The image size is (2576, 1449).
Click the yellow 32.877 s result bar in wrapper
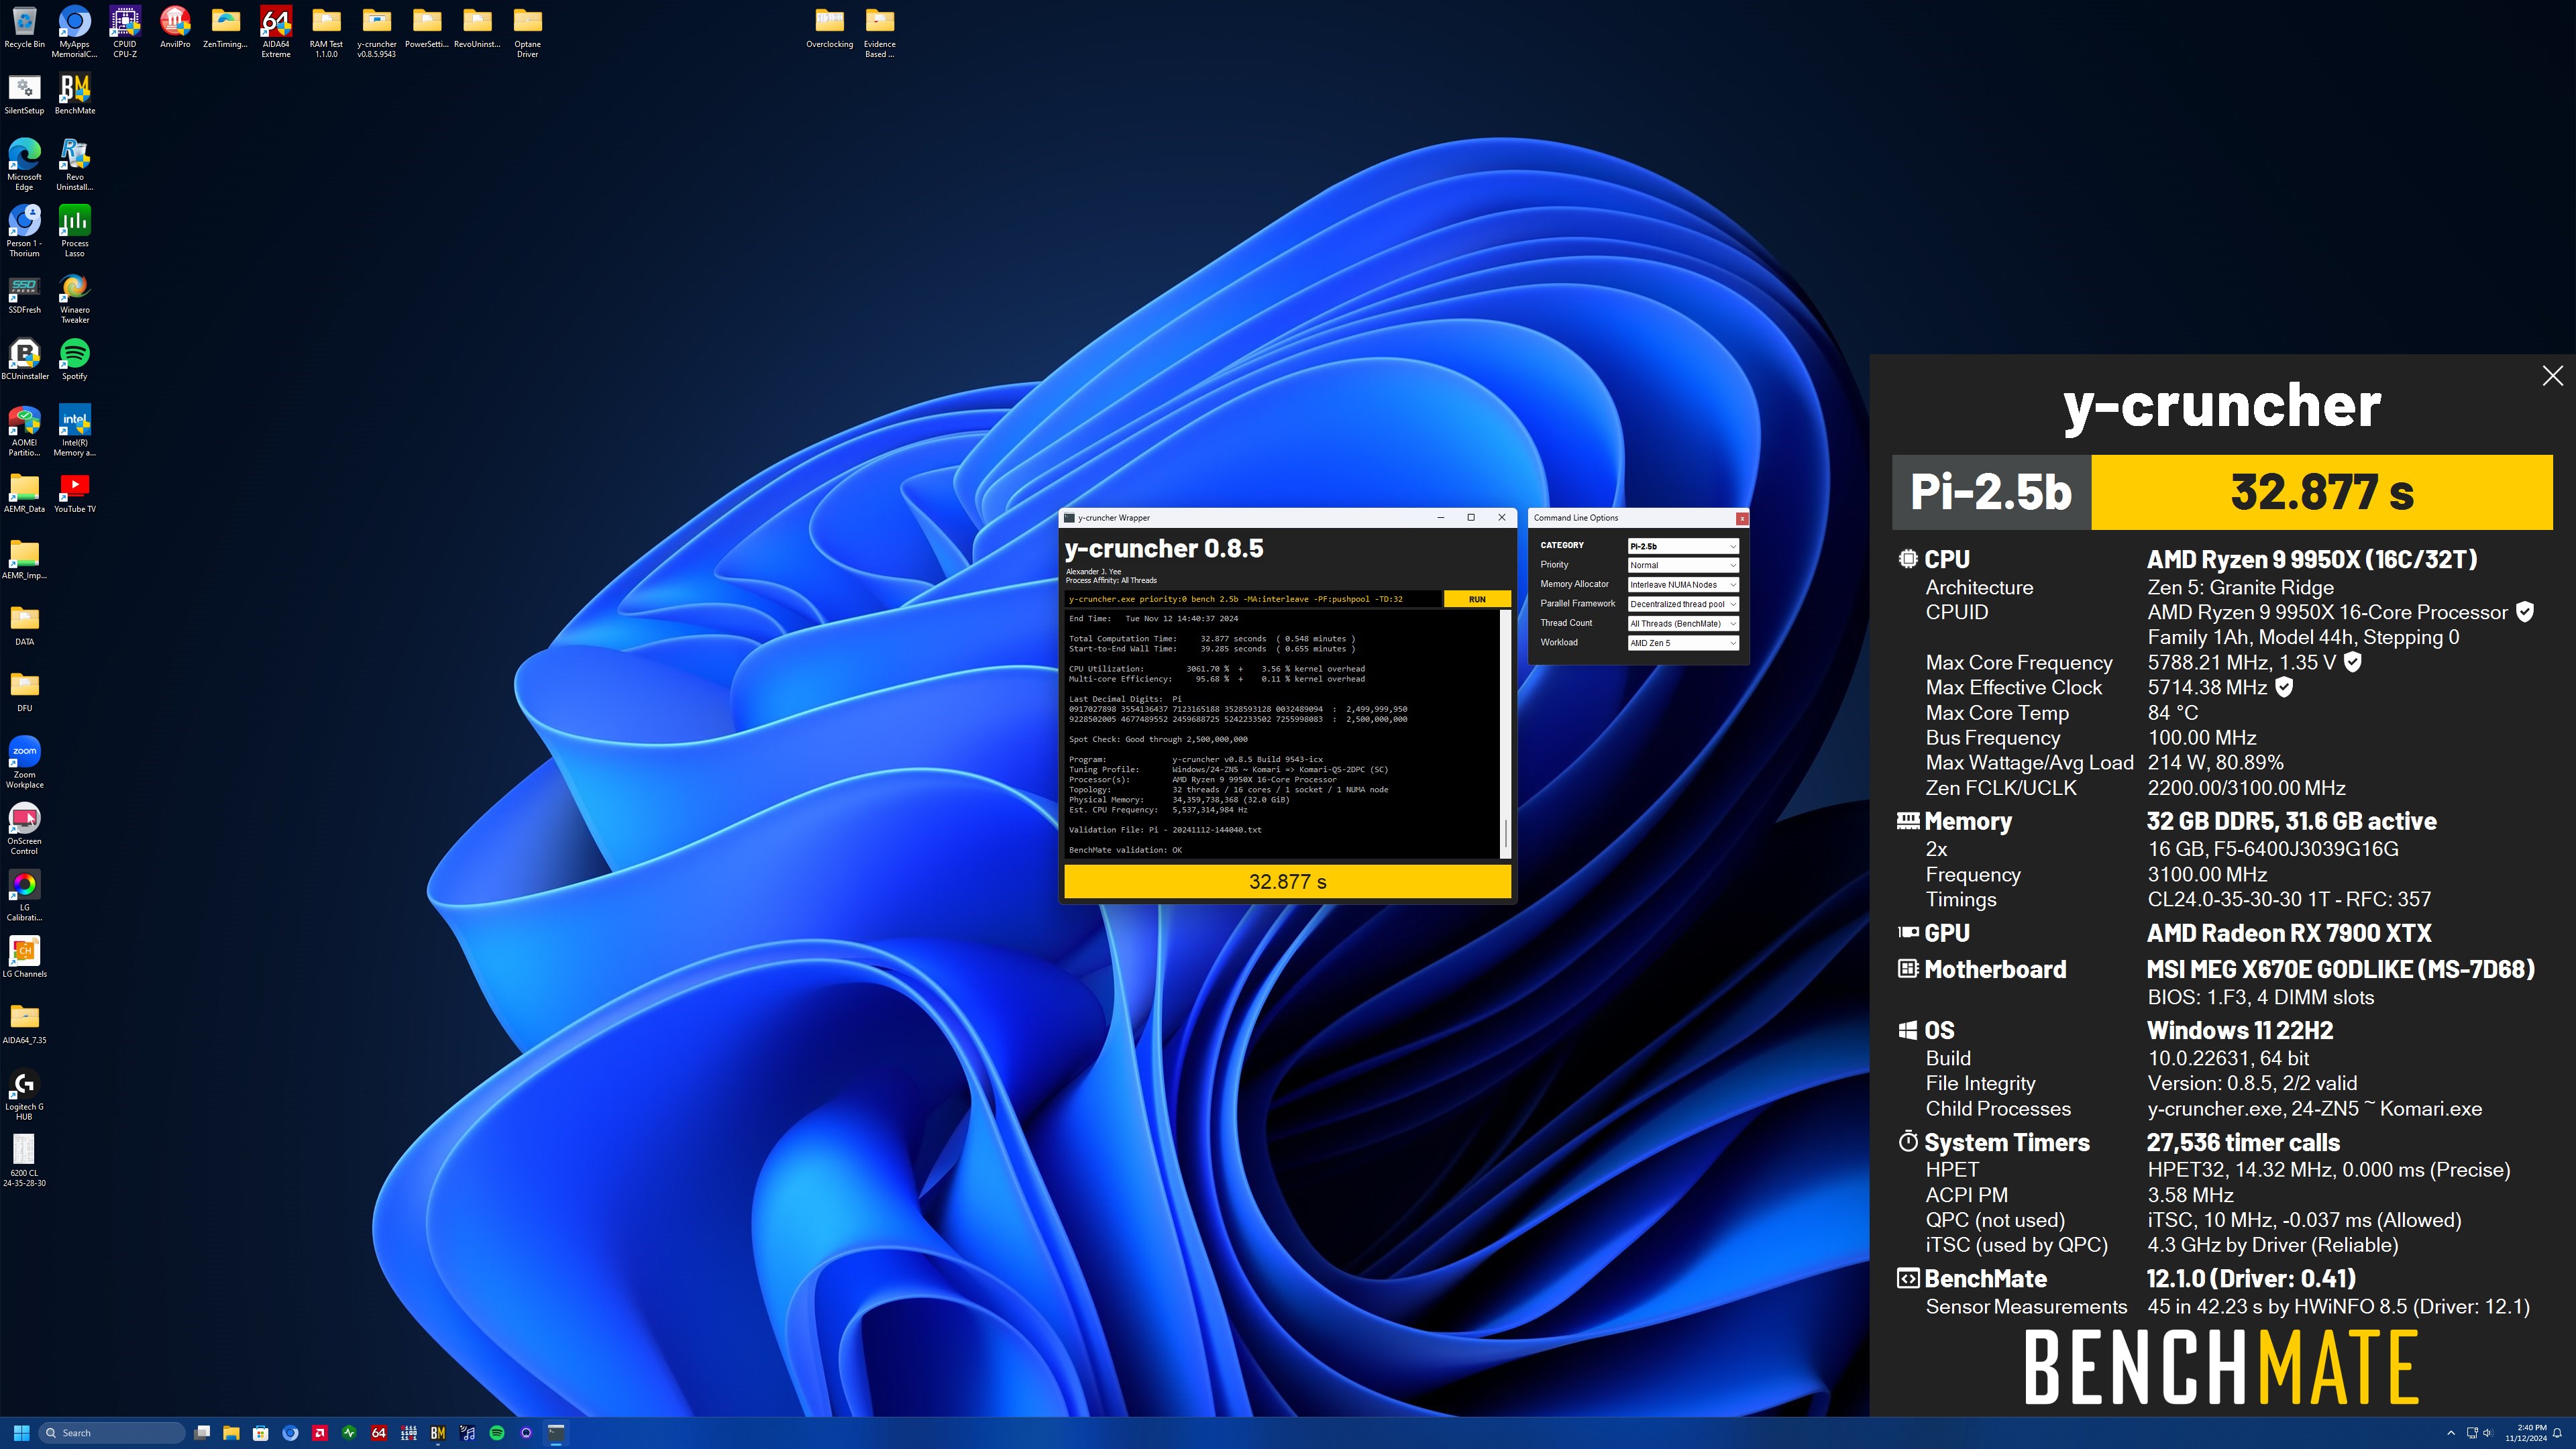1287,881
